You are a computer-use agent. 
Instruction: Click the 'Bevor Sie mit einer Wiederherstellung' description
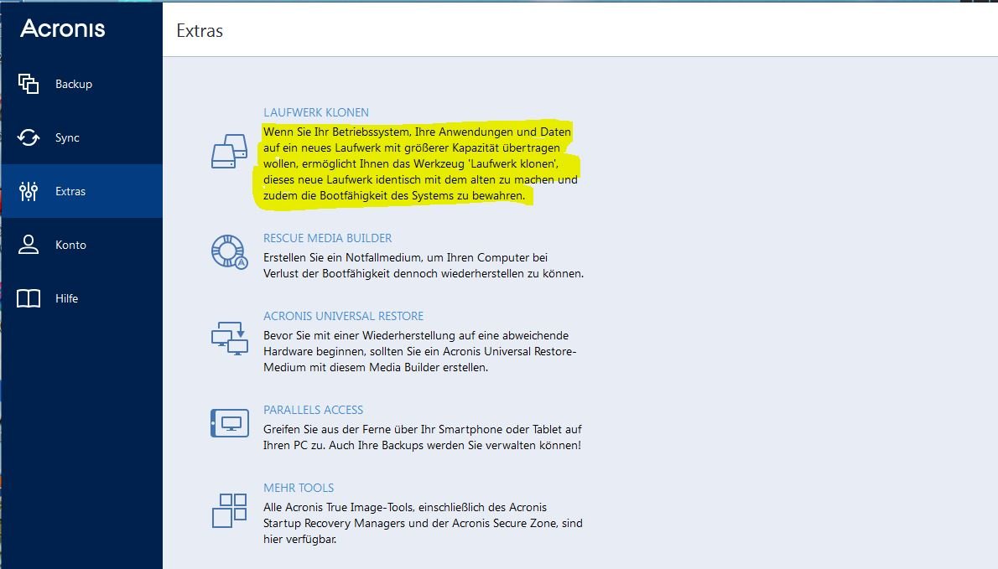420,351
